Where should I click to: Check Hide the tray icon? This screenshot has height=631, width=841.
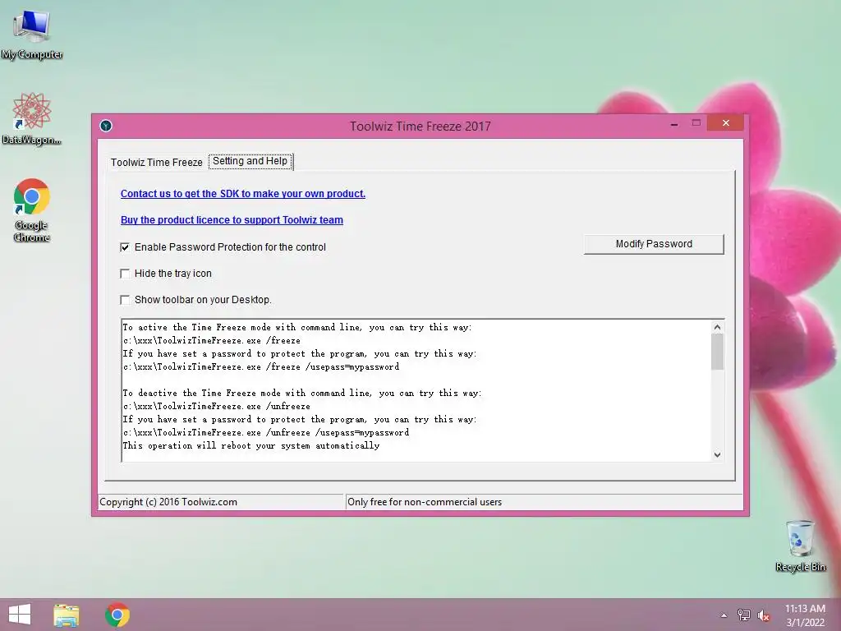click(x=125, y=274)
